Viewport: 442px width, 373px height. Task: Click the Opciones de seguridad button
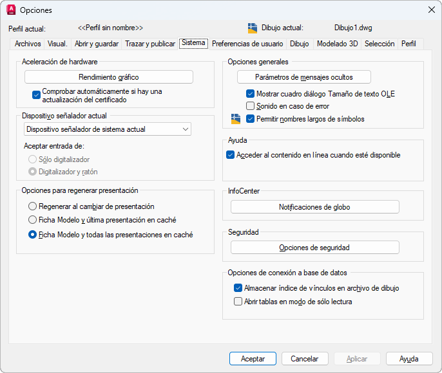click(x=314, y=248)
